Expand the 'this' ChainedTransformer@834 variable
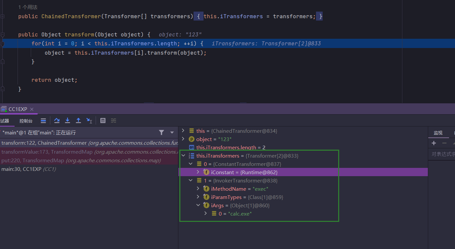 coord(183,131)
